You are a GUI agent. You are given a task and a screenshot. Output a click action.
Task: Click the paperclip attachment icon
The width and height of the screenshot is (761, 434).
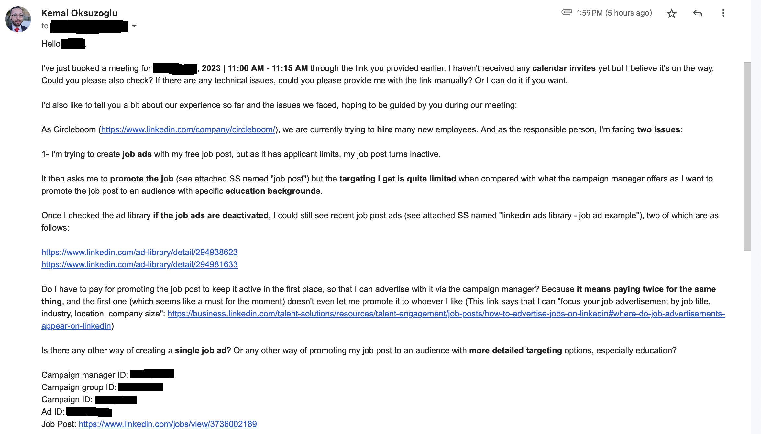coord(567,12)
